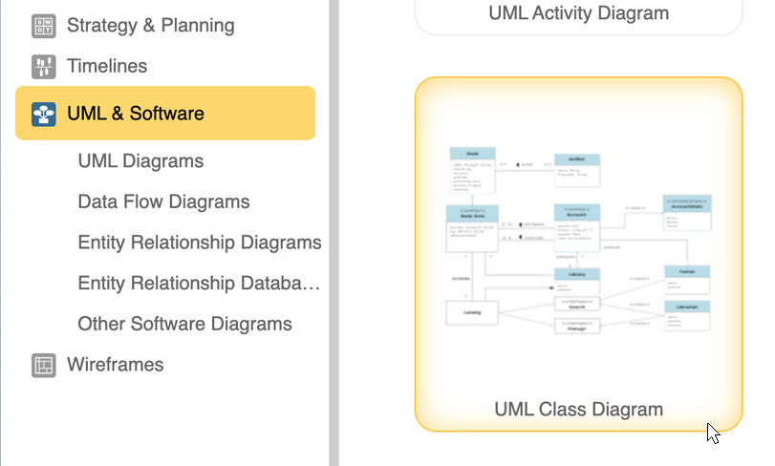
Task: Click the Strategy & Planning SWOT icon
Action: [x=44, y=26]
